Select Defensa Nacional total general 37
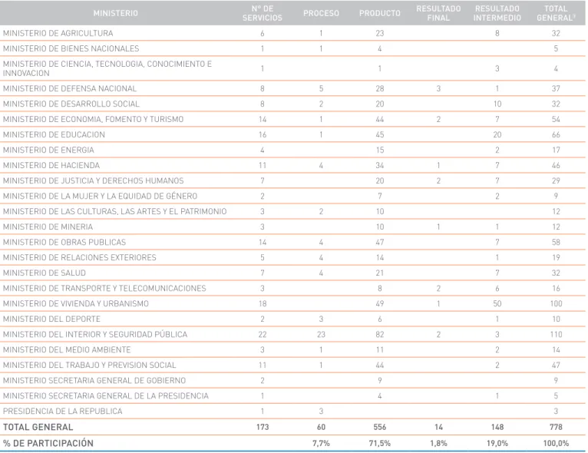 click(556, 88)
